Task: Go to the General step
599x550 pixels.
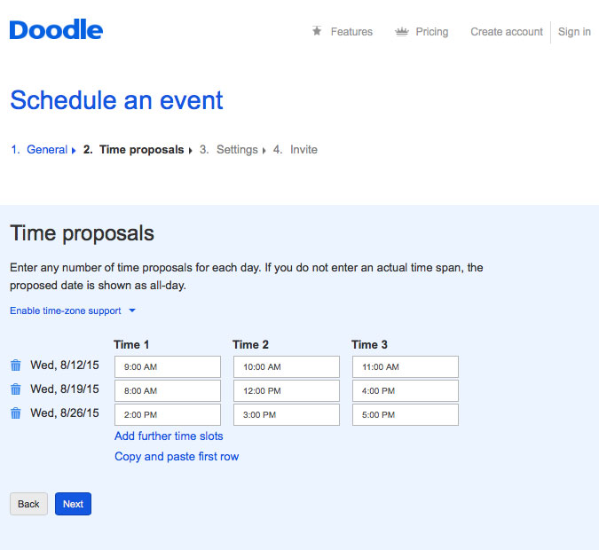Action: coord(46,150)
